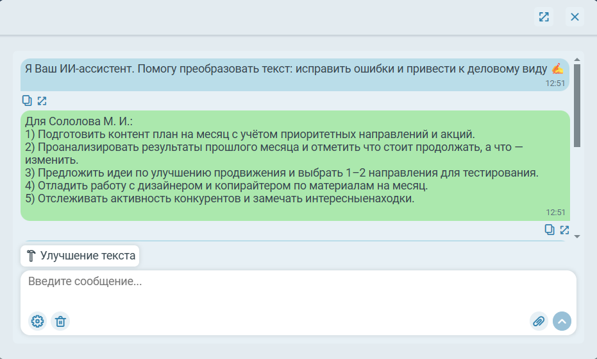
Task: Close the AI assistant chat panel
Action: tap(575, 17)
